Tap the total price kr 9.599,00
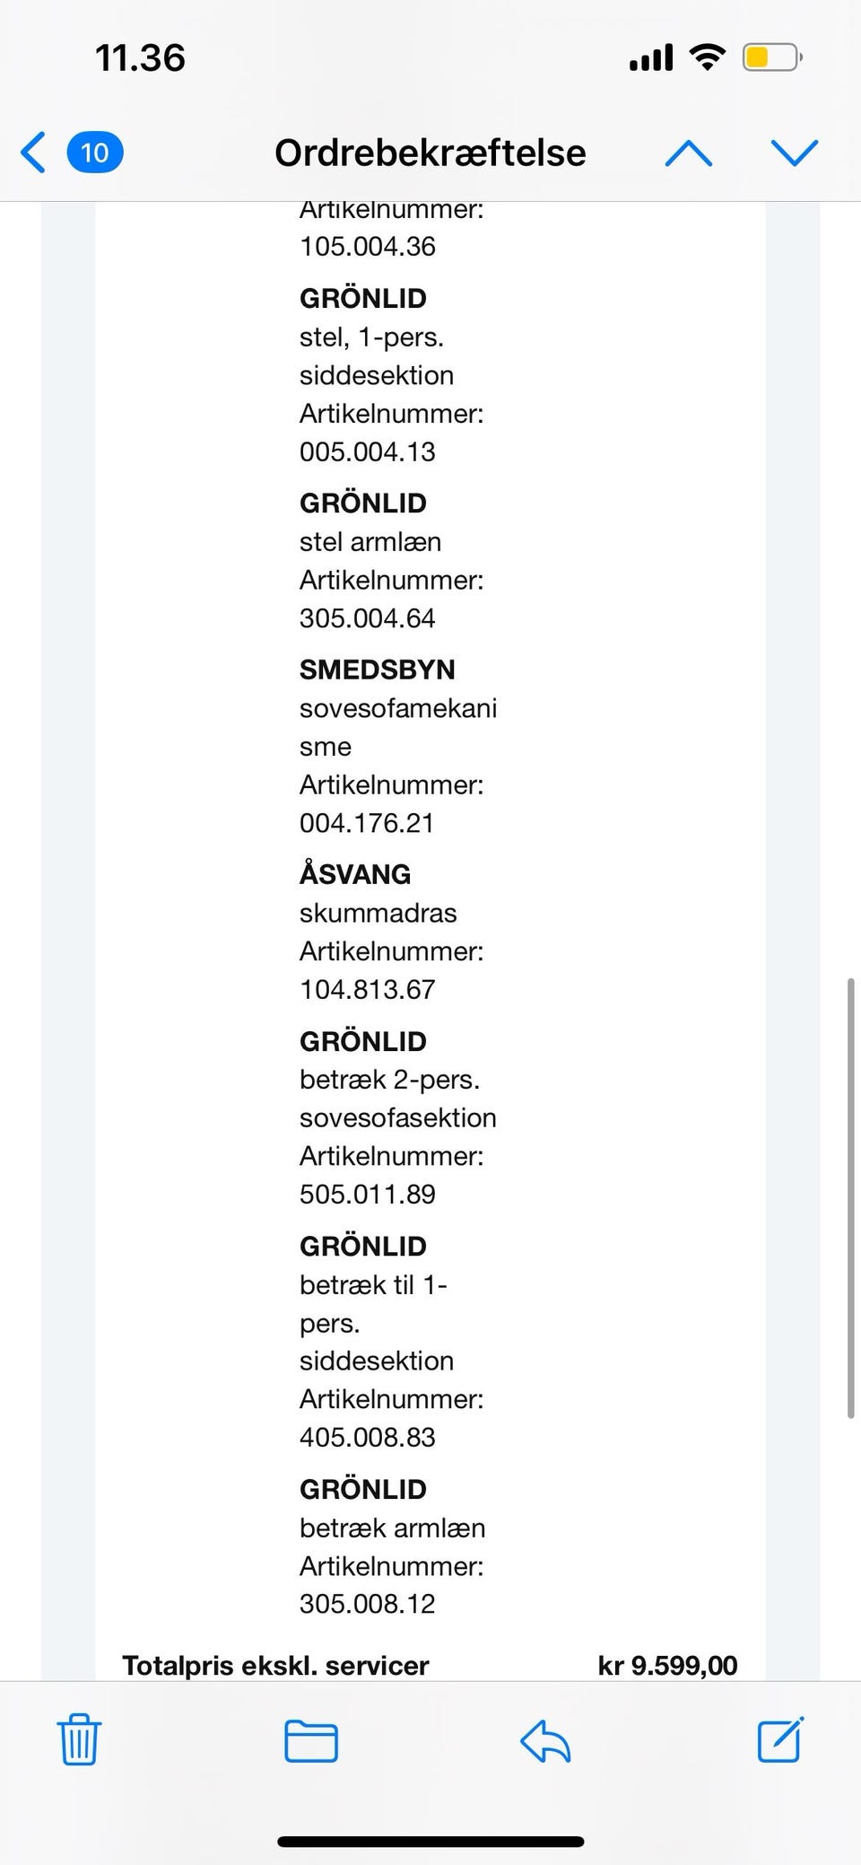 667,1665
